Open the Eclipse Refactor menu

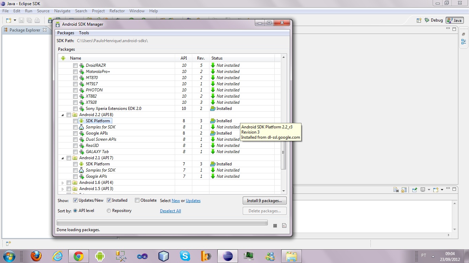click(117, 11)
